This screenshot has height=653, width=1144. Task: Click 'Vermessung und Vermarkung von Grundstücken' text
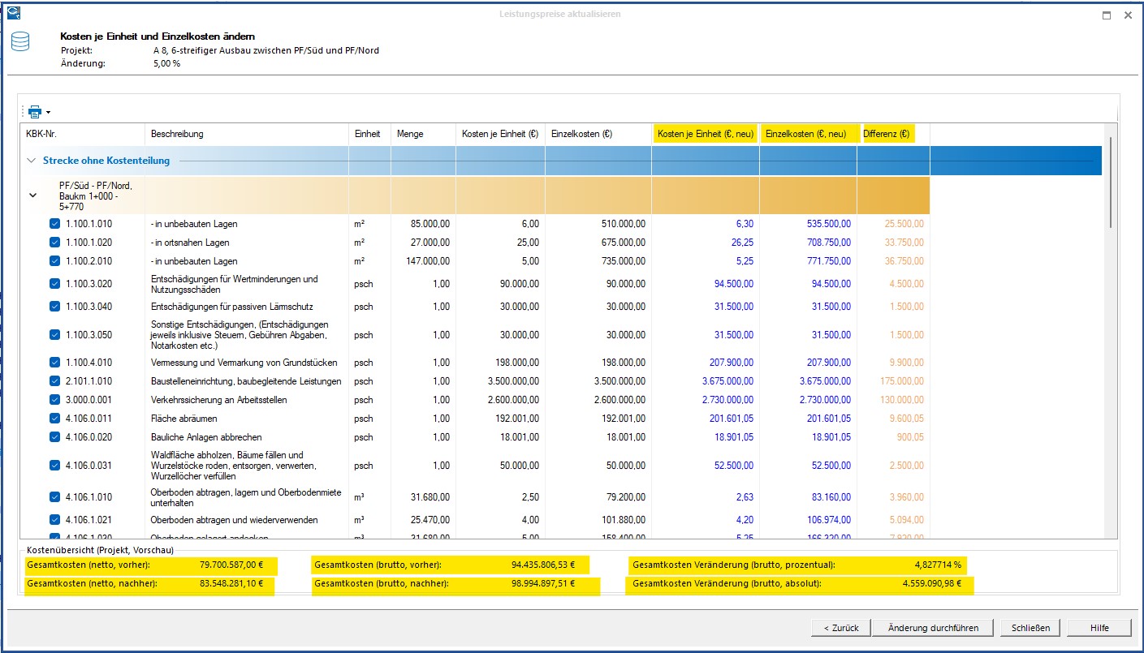(244, 363)
